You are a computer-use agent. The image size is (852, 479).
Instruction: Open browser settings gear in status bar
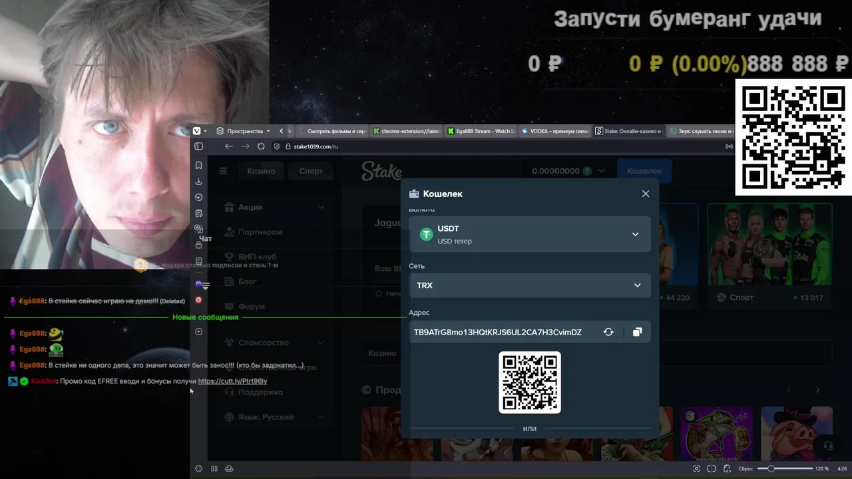pos(198,468)
